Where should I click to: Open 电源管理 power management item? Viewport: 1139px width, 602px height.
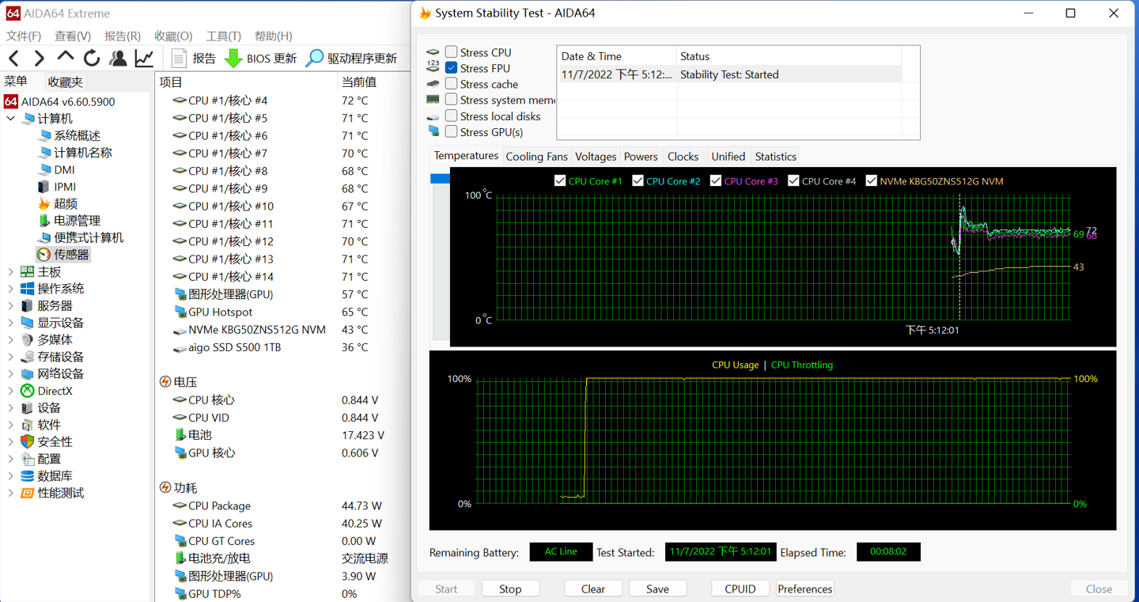tap(77, 221)
